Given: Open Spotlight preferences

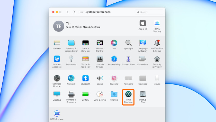Looking at the screenshot, I should click(x=128, y=45).
